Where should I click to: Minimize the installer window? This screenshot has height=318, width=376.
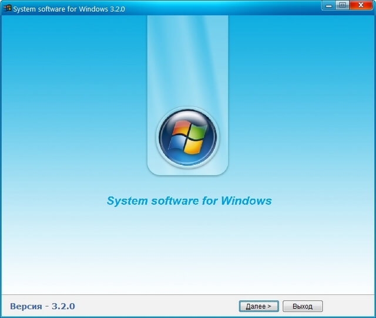pyautogui.click(x=328, y=5)
